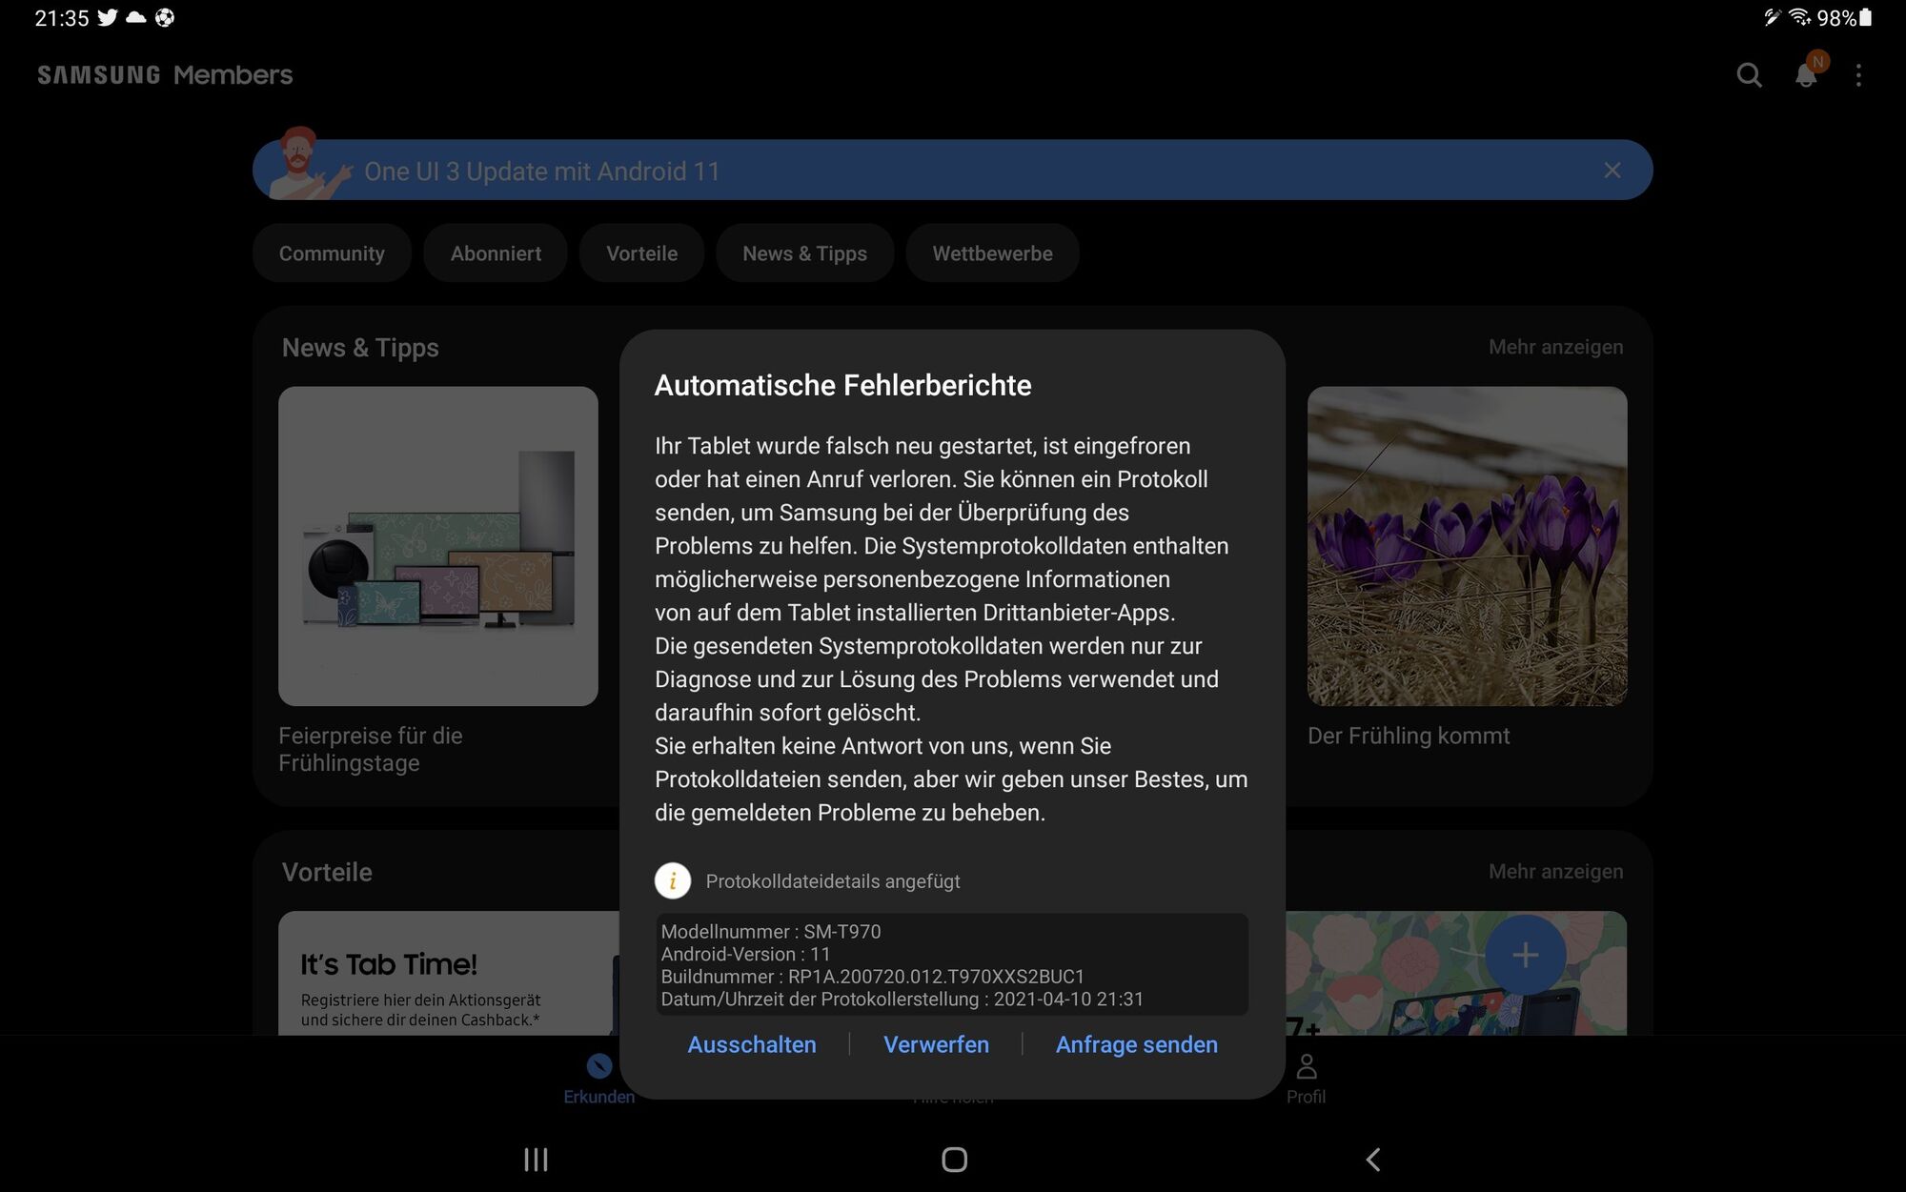
Task: Click the Protokolldateidetails angefügt label
Action: coord(833,881)
